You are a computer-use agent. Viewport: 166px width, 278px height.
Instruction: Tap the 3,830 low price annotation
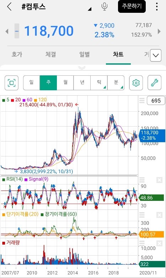coord(46,171)
